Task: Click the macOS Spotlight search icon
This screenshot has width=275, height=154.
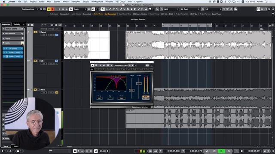Action: (x=266, y=2)
